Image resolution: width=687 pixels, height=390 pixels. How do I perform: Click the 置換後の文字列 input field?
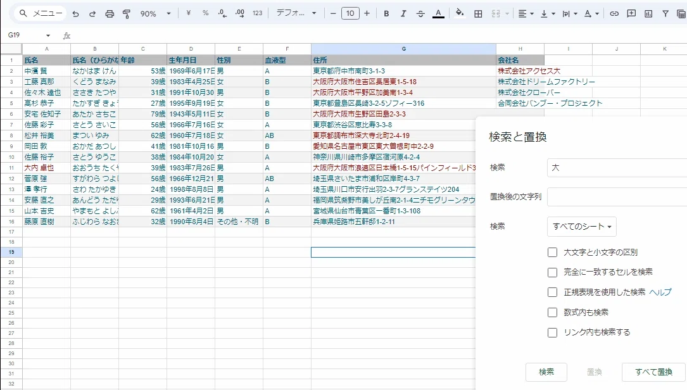tap(617, 197)
